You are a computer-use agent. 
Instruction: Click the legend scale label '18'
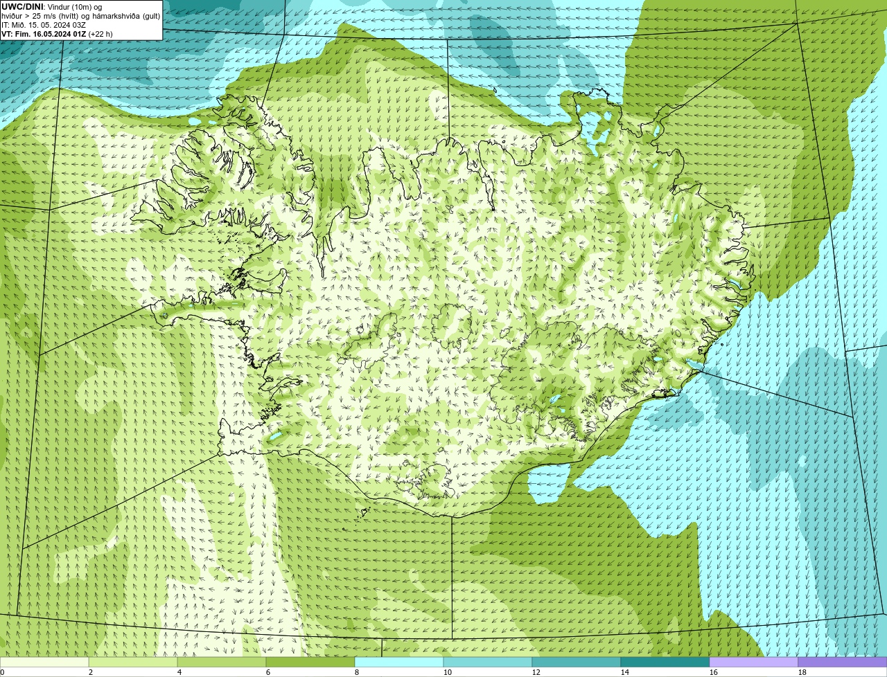(802, 672)
